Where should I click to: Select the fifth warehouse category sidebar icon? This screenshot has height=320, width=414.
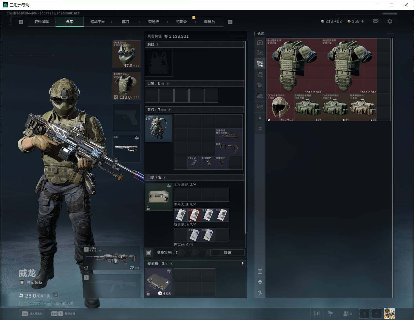(260, 85)
